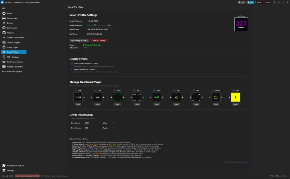Screen dimensions: 290x179
Task: Click the Live Preview thumbnail
Action: point(241,24)
